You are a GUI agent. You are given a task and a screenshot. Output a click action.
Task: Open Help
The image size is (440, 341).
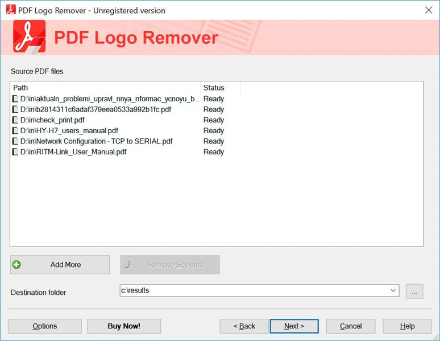click(x=407, y=326)
